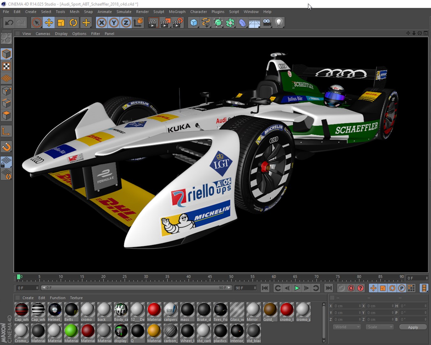Add a Cube primitive object
This screenshot has width=431, height=345.
(x=194, y=23)
